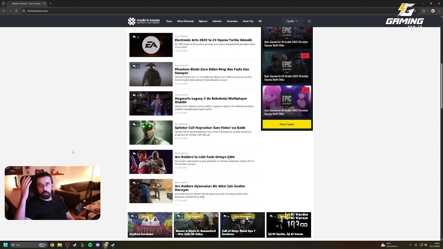Click the Splinter Cell green-goggles thumbnail

(x=151, y=132)
